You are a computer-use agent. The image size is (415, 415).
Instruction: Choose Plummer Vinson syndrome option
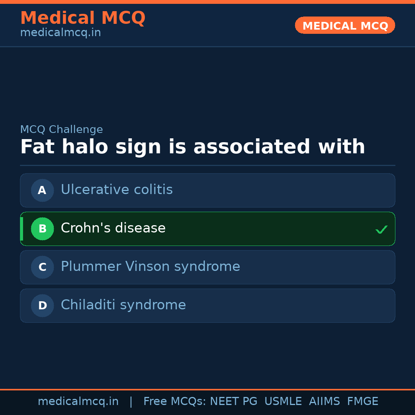pos(150,267)
